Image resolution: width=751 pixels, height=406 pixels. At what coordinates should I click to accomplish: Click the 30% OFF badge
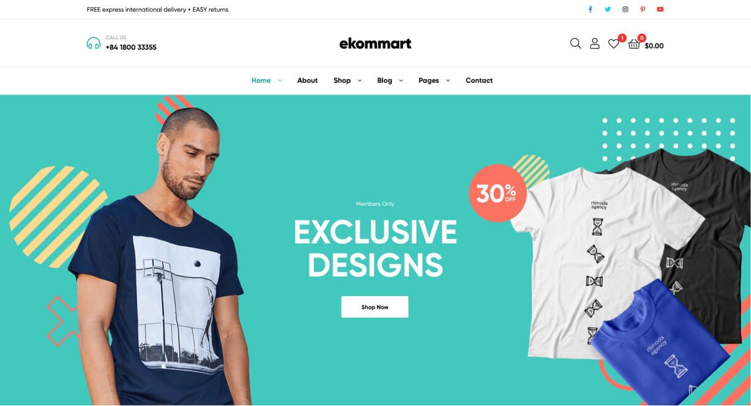click(497, 193)
